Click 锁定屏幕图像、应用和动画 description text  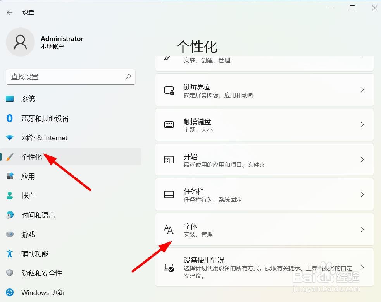tap(219, 95)
